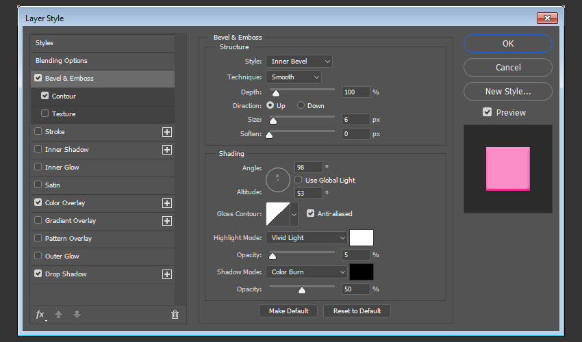Expand the Highlight Mode Vivid Light dropdown
This screenshot has height=342, width=582.
point(307,238)
